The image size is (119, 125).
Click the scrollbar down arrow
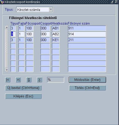(x=7, y=70)
